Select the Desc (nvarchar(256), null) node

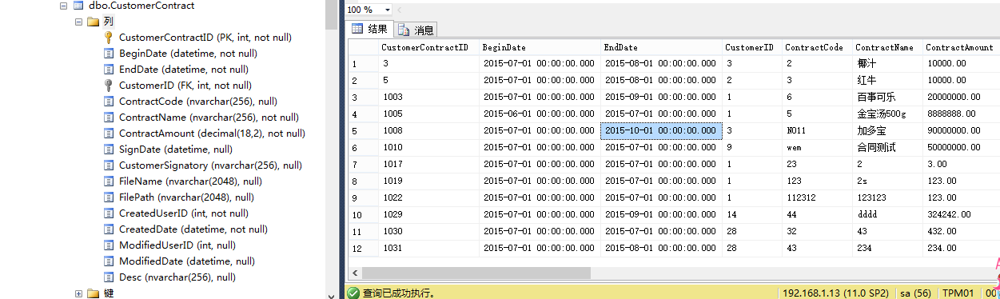177,277
